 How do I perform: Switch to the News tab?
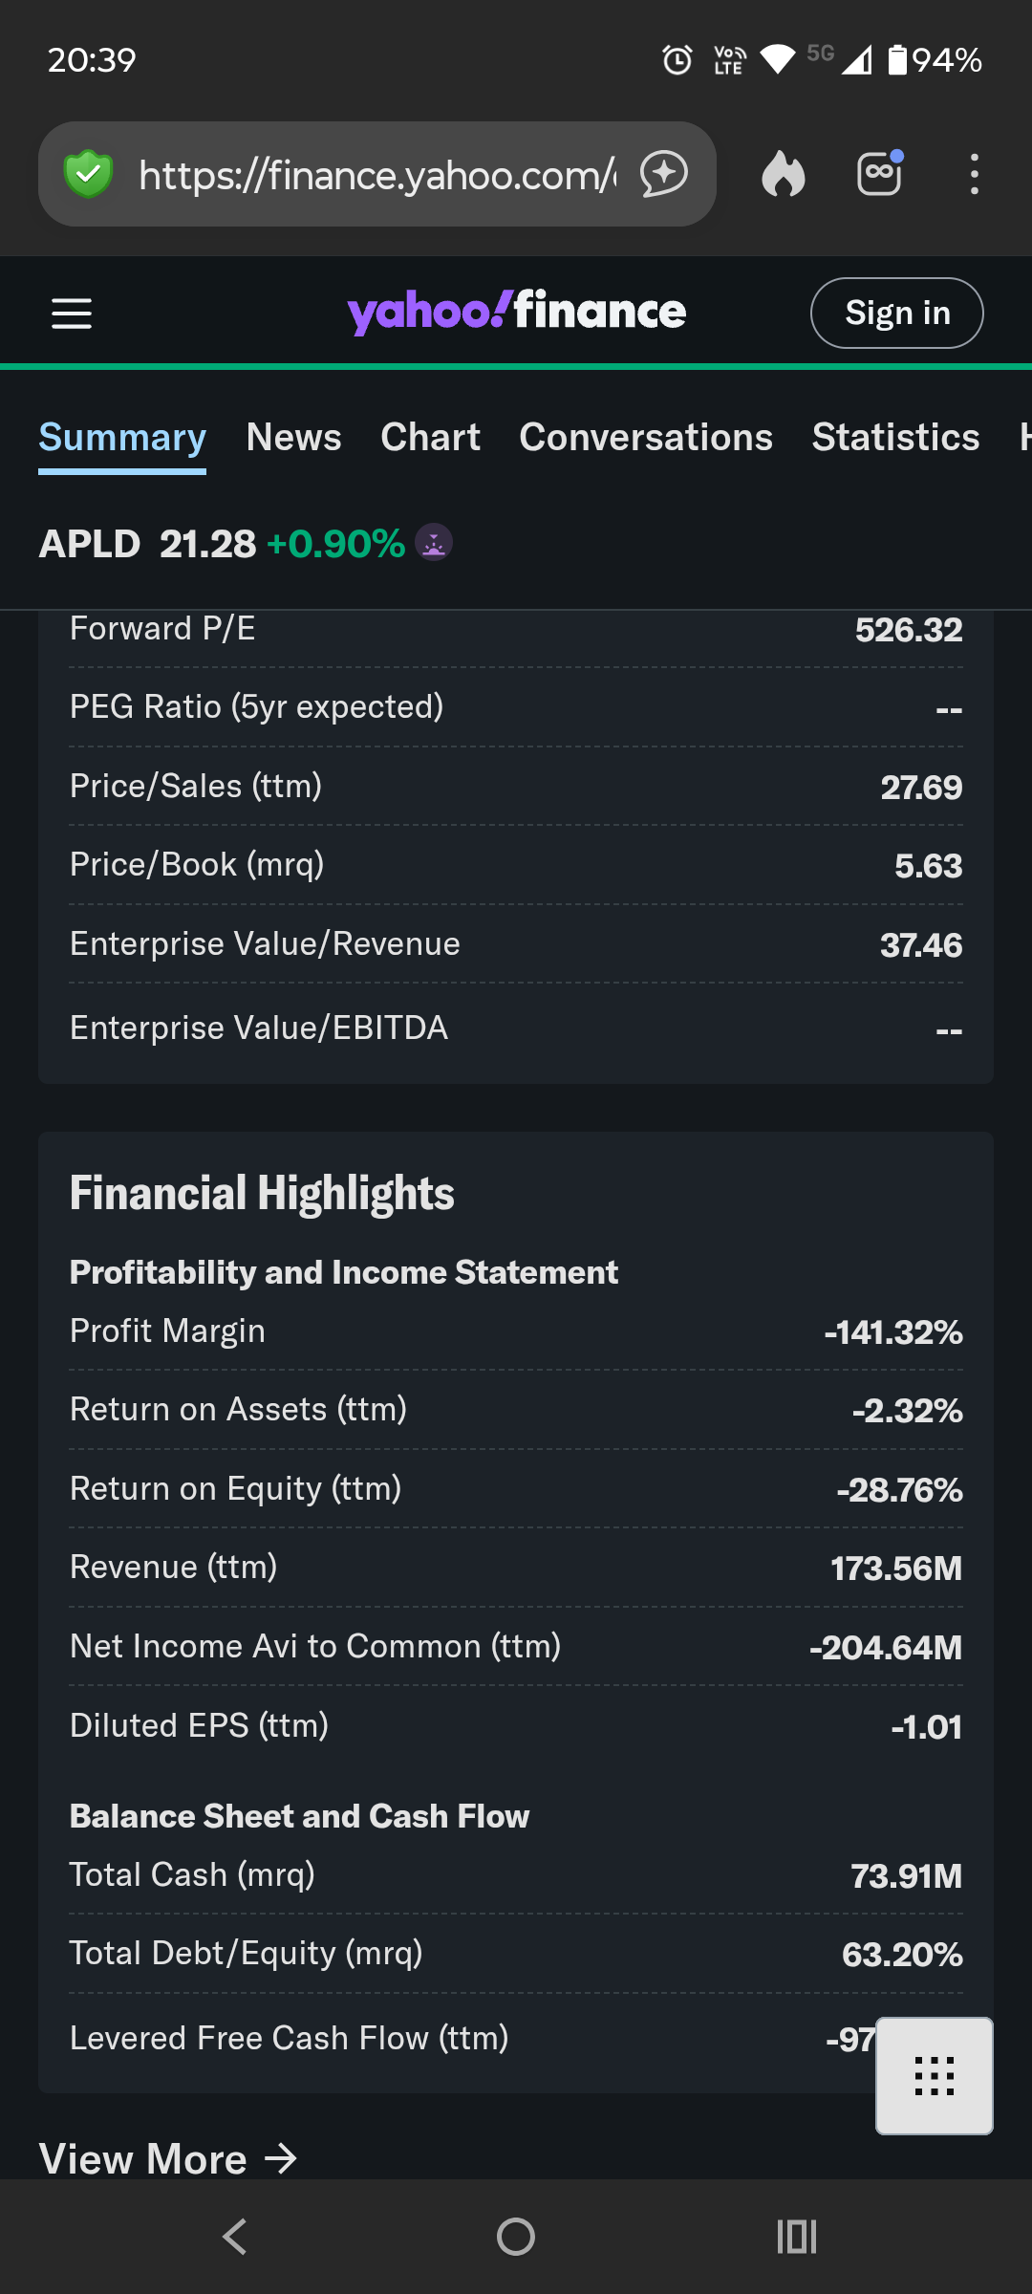[x=293, y=437]
